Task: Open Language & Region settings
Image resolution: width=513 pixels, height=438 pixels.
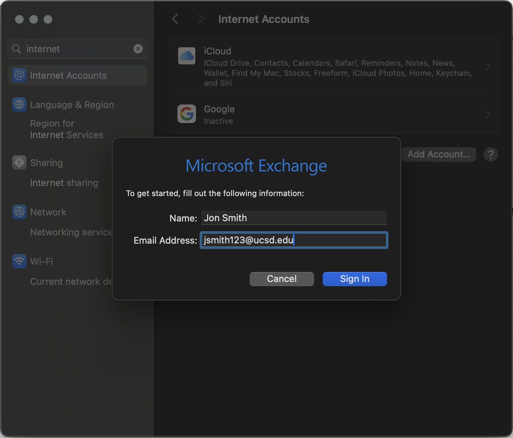Action: 72,105
